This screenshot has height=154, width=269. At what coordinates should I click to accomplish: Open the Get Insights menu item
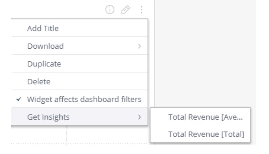79,117
